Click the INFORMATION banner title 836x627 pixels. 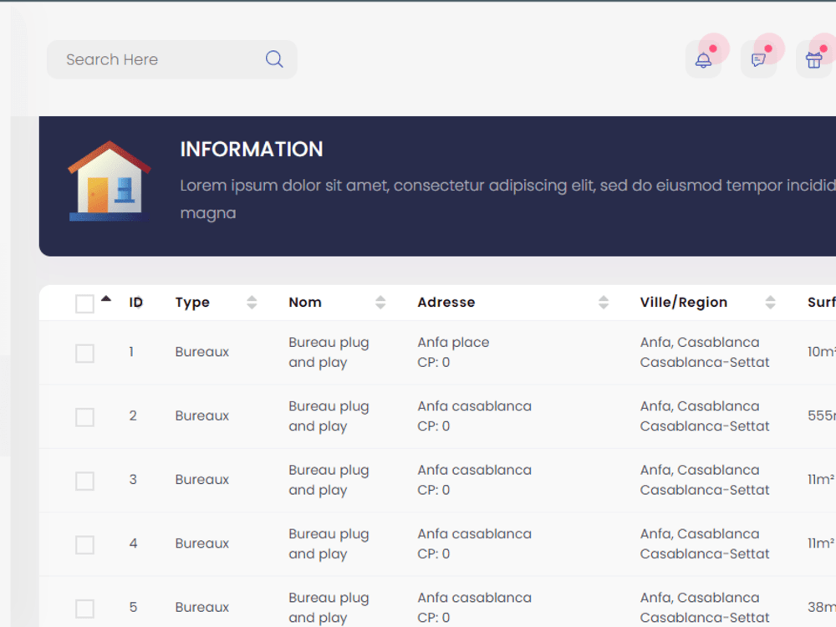(252, 150)
